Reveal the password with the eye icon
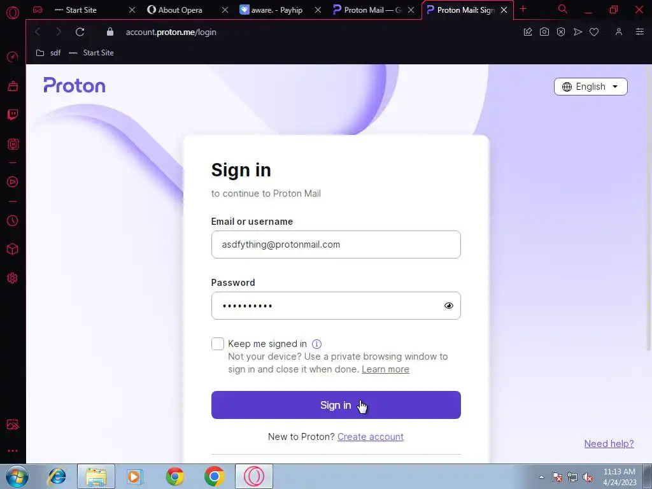Screen dimensions: 652x489 click(x=449, y=306)
